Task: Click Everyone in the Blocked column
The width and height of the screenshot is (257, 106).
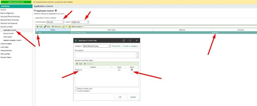Action: 215,32
